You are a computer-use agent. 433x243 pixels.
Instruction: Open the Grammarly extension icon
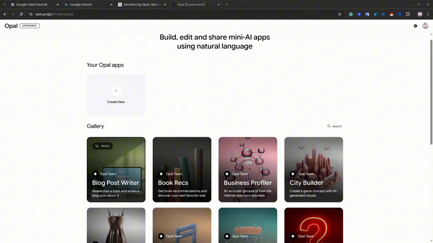[x=351, y=14]
